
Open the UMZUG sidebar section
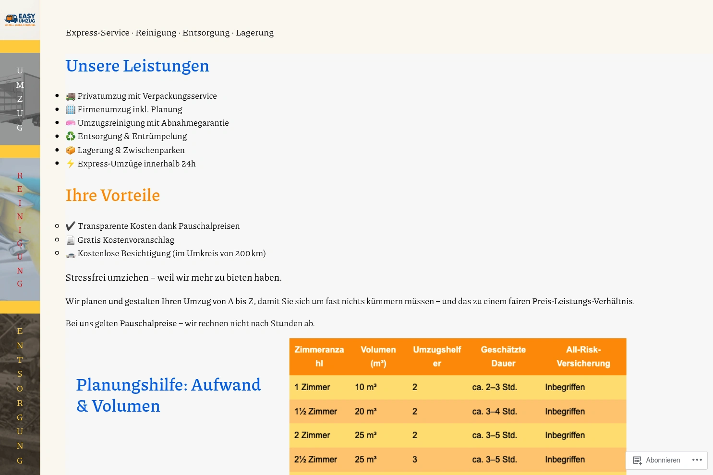(x=20, y=99)
